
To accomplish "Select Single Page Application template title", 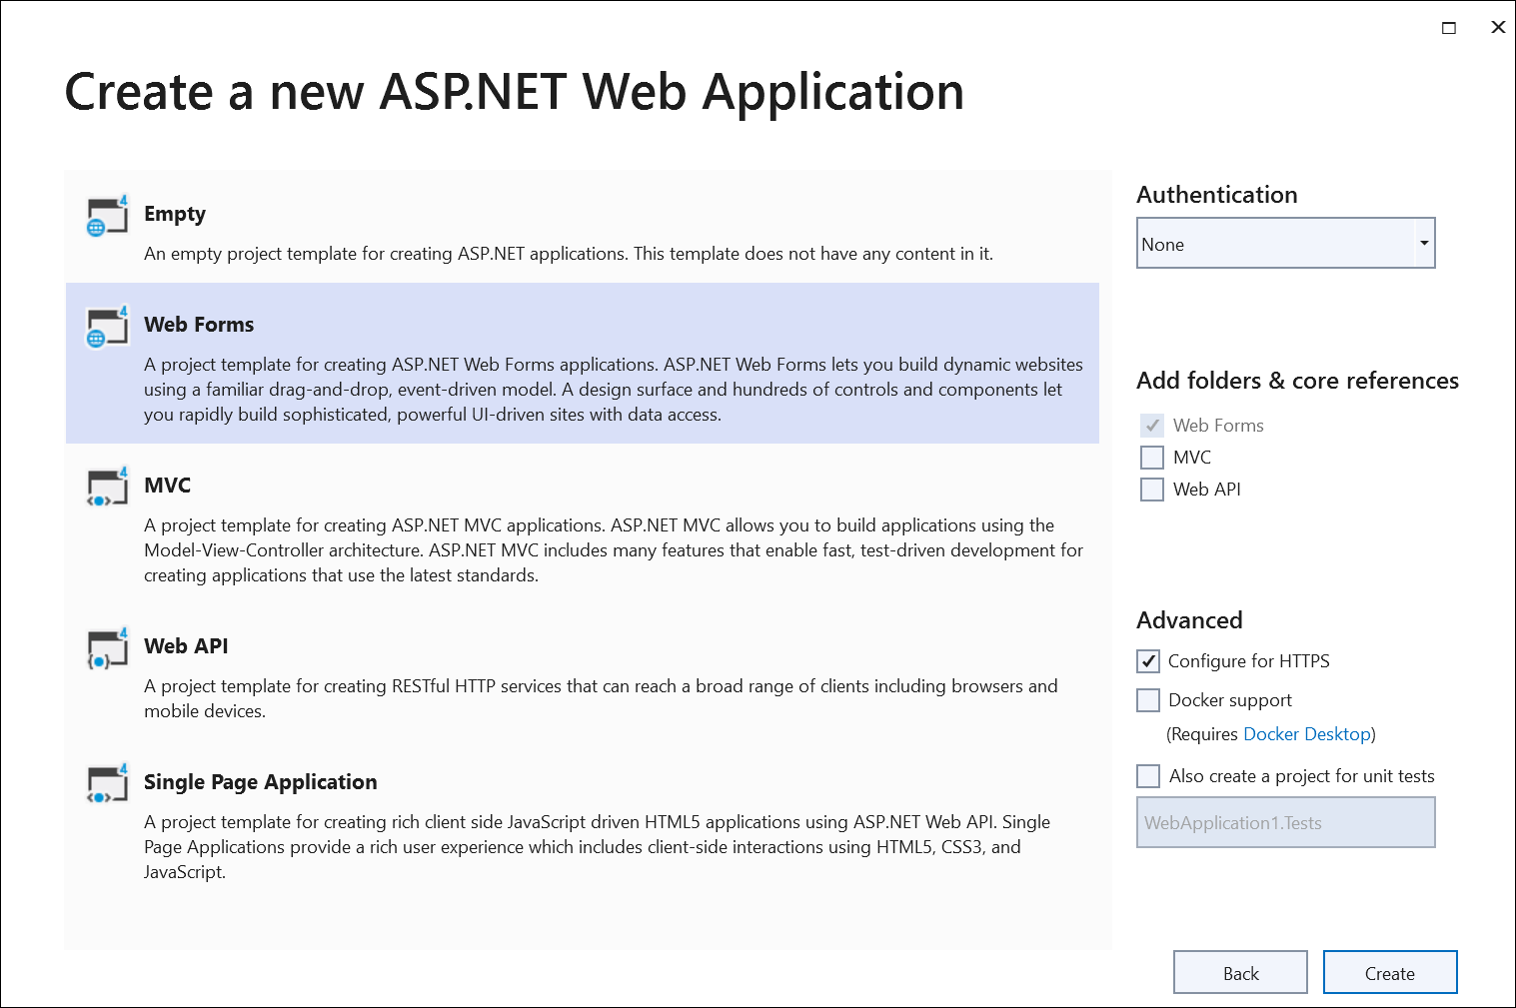I will coord(260,782).
